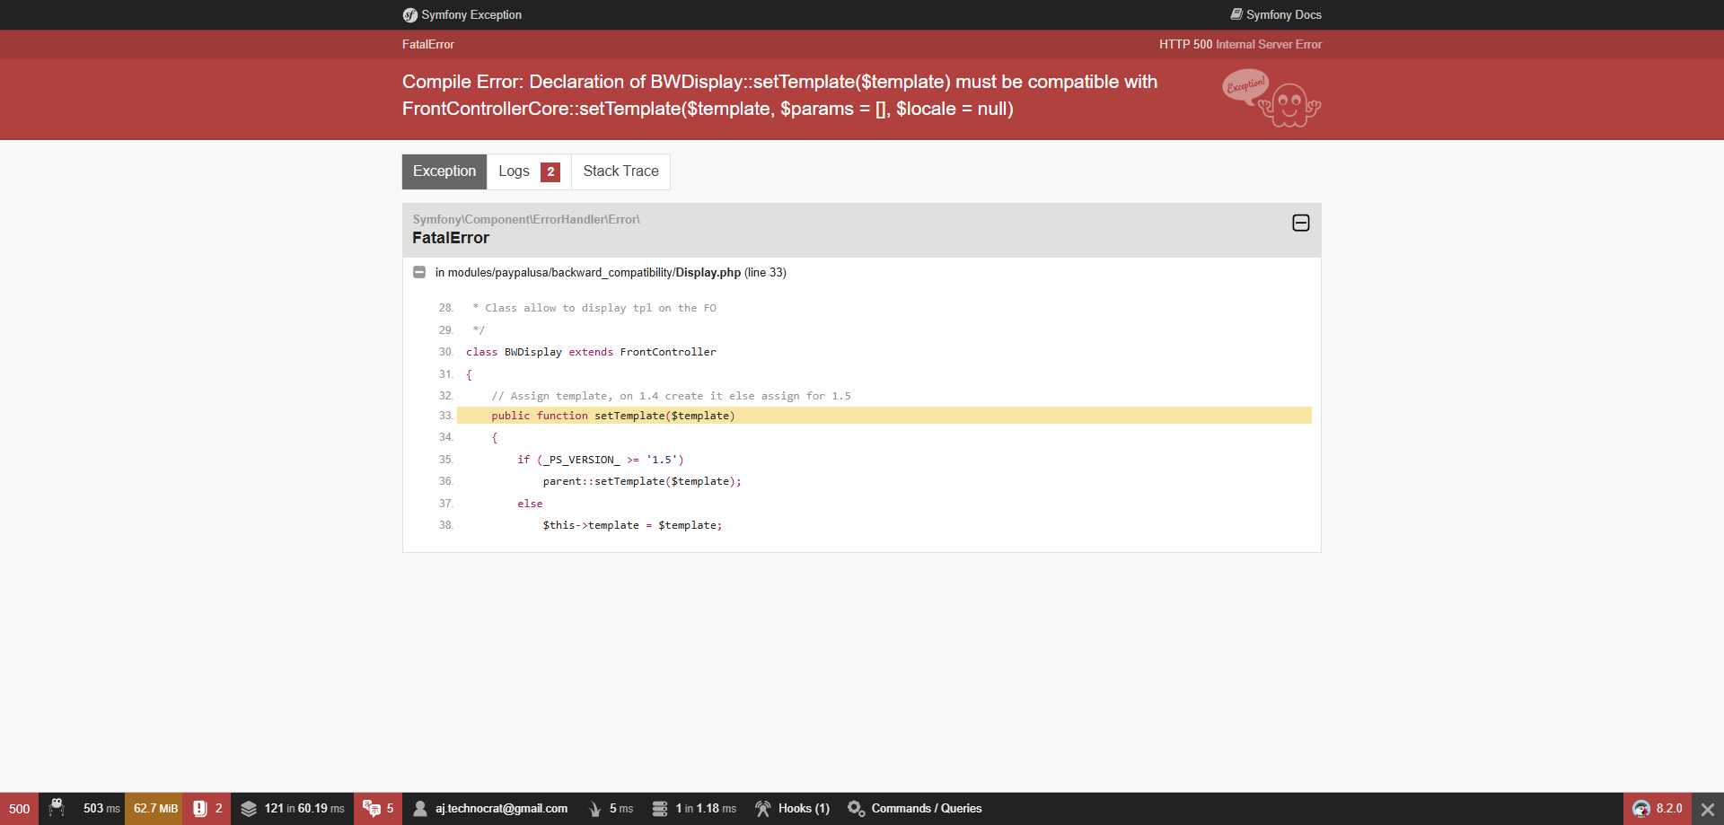This screenshot has height=825, width=1724.
Task: Select the Exception tab
Action: pos(444,171)
